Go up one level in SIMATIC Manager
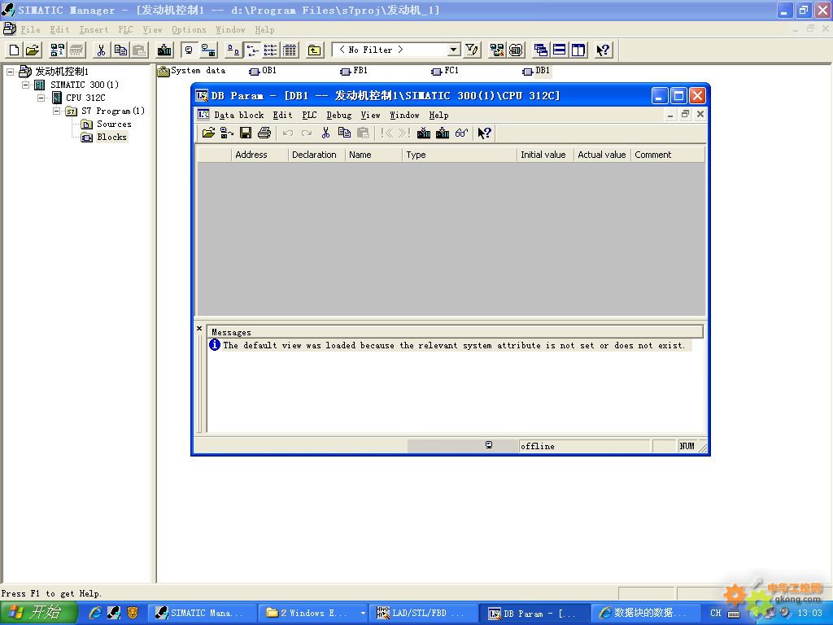 click(x=315, y=50)
